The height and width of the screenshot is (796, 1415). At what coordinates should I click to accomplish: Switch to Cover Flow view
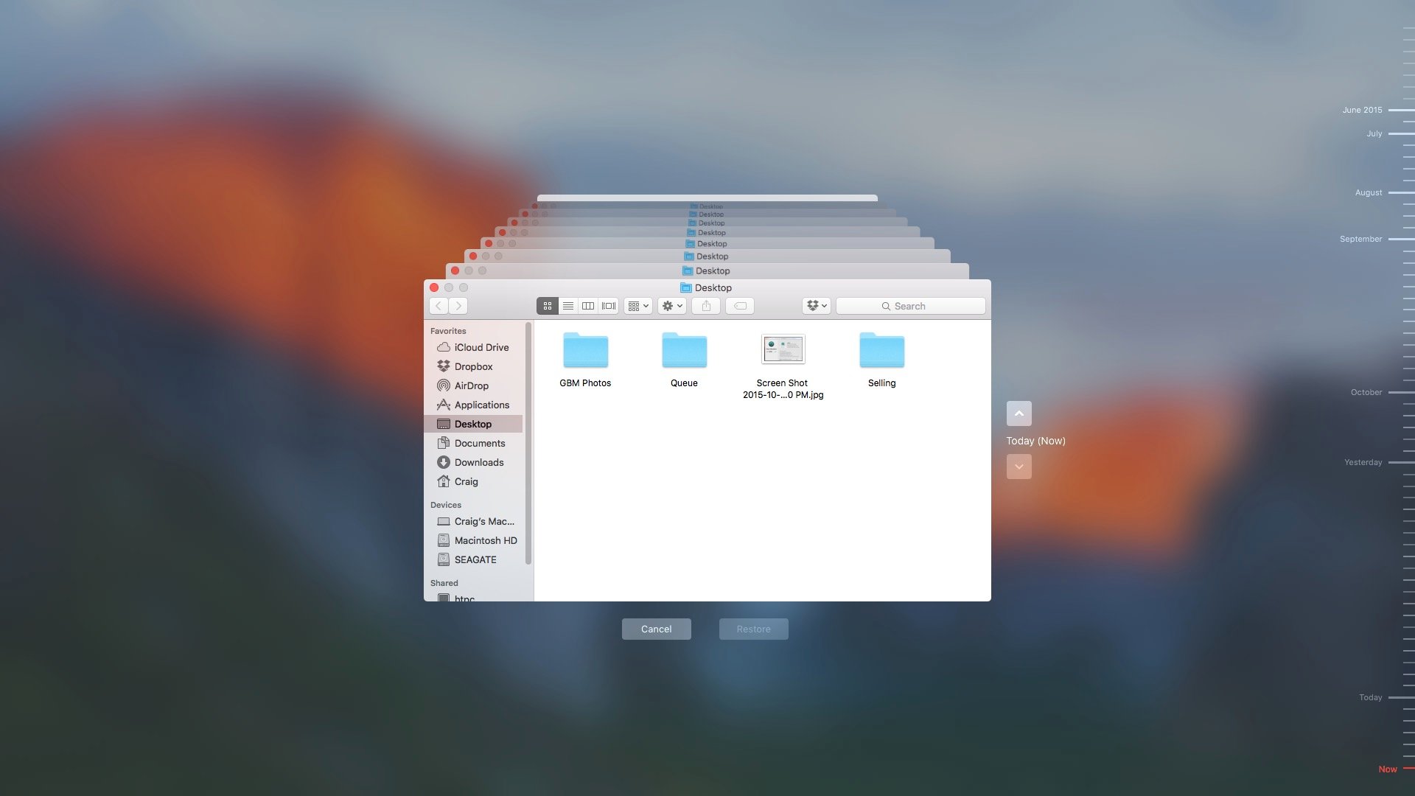tap(608, 306)
